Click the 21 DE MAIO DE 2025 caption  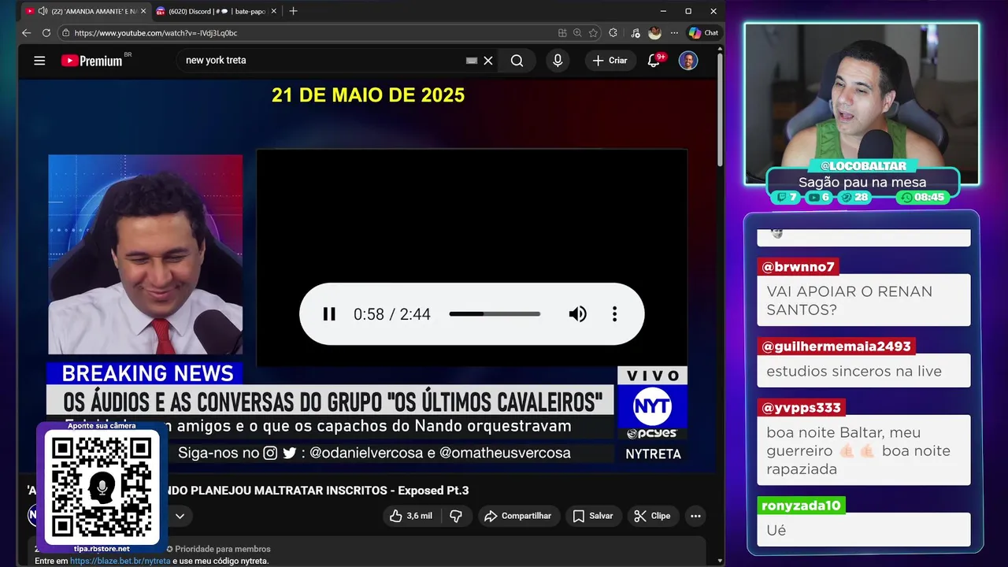pos(369,95)
